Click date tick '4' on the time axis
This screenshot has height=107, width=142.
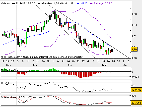coord(88,61)
